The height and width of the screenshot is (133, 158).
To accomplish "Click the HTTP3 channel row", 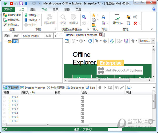I will click(77, 109).
